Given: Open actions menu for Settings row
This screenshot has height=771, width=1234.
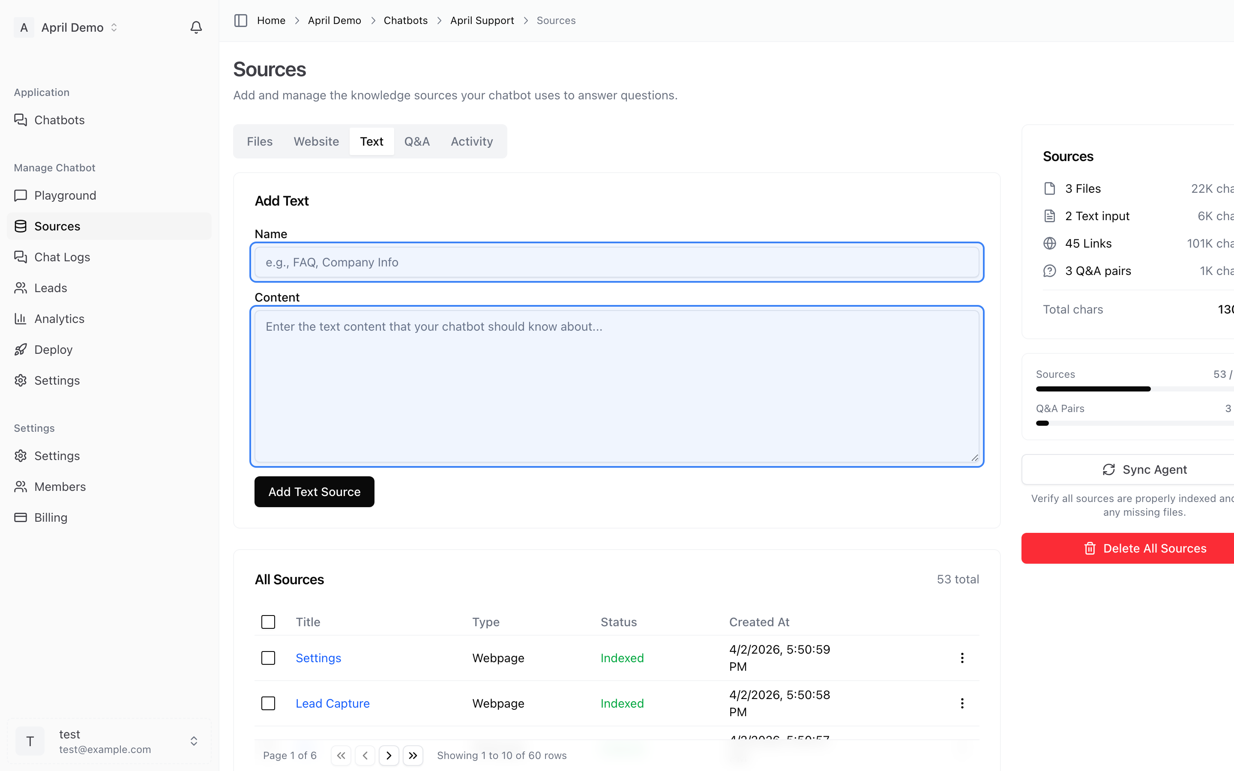Looking at the screenshot, I should point(962,658).
